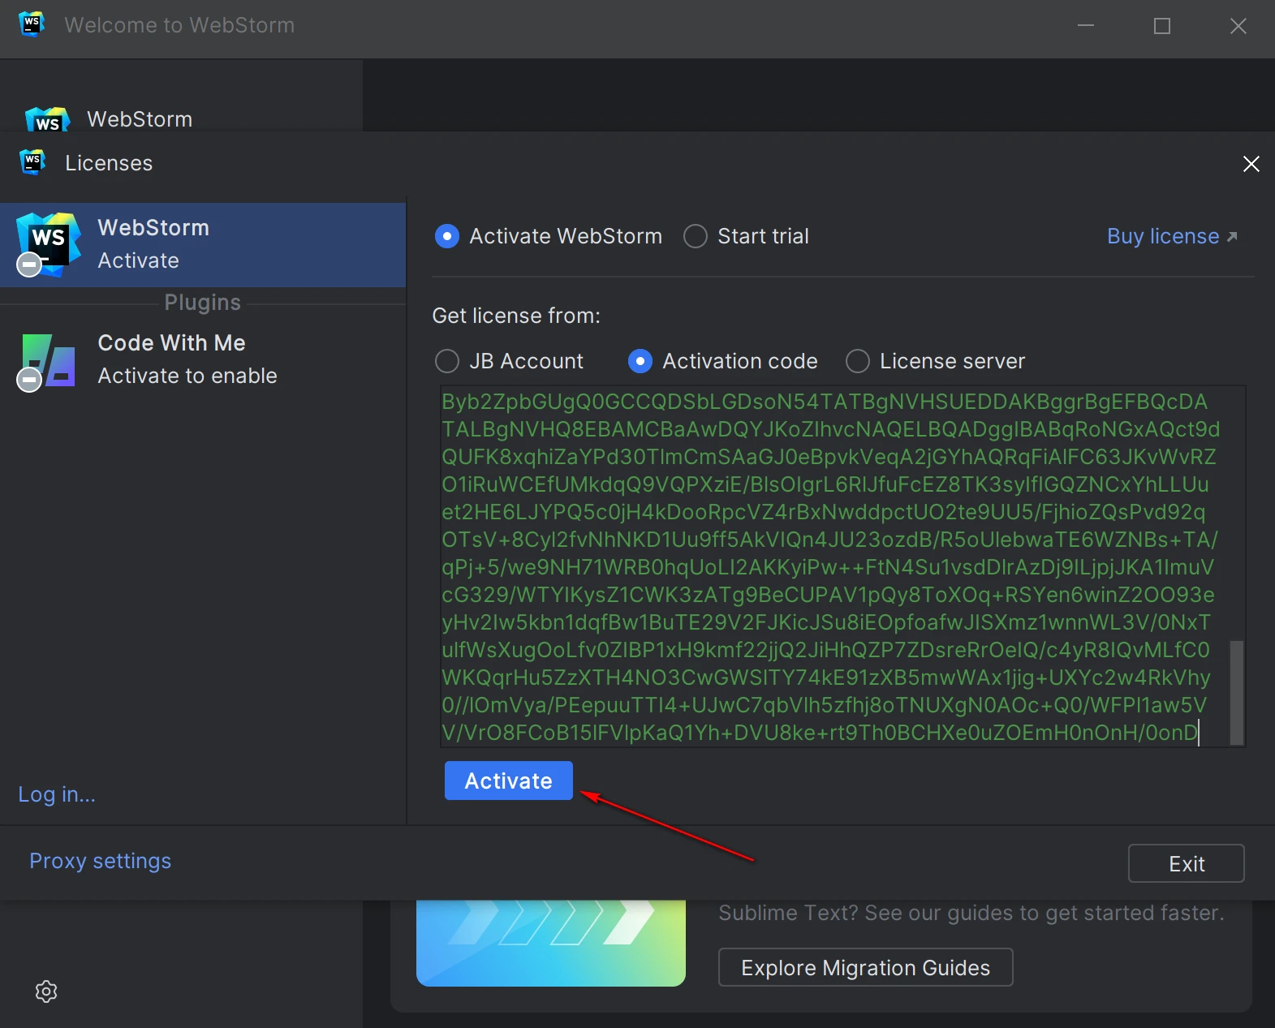Click the Plugins section header
This screenshot has height=1028, width=1275.
tap(203, 303)
